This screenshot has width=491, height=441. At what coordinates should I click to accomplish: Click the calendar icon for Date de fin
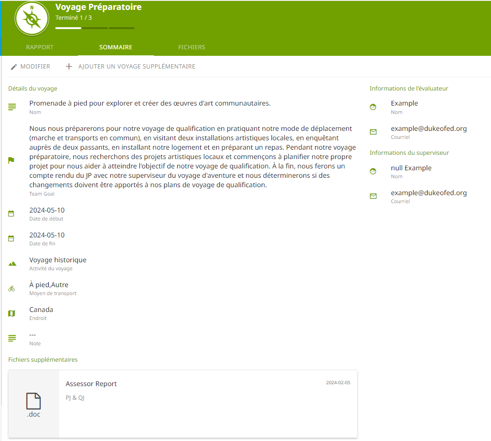pos(12,238)
